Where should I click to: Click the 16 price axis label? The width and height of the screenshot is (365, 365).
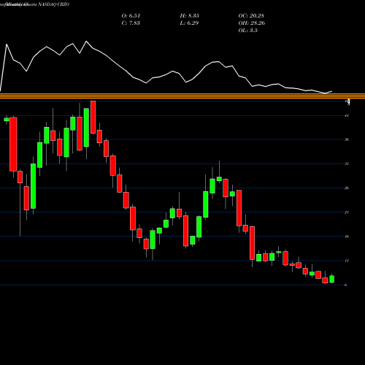347,237
